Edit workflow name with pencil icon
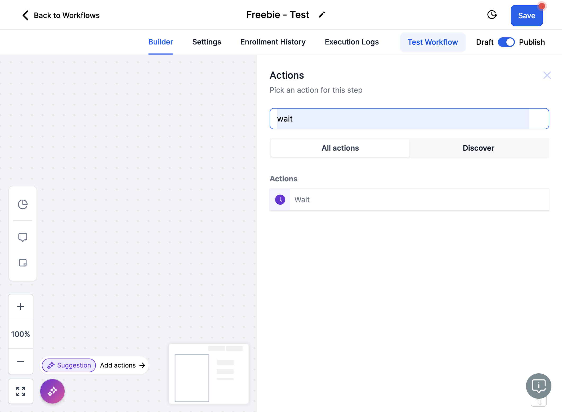Screen dimensions: 562x412 coord(322,15)
